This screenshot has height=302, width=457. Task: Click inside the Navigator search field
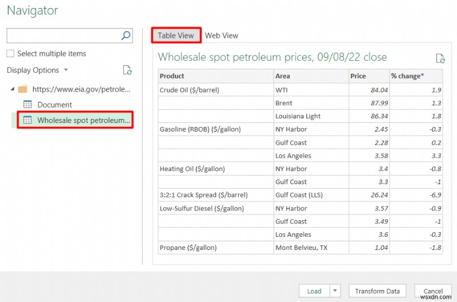[63, 35]
